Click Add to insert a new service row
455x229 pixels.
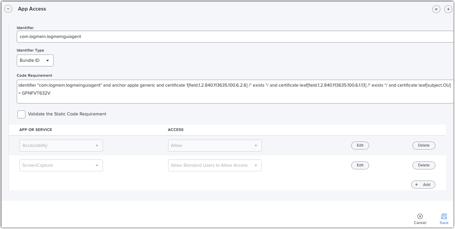click(423, 185)
